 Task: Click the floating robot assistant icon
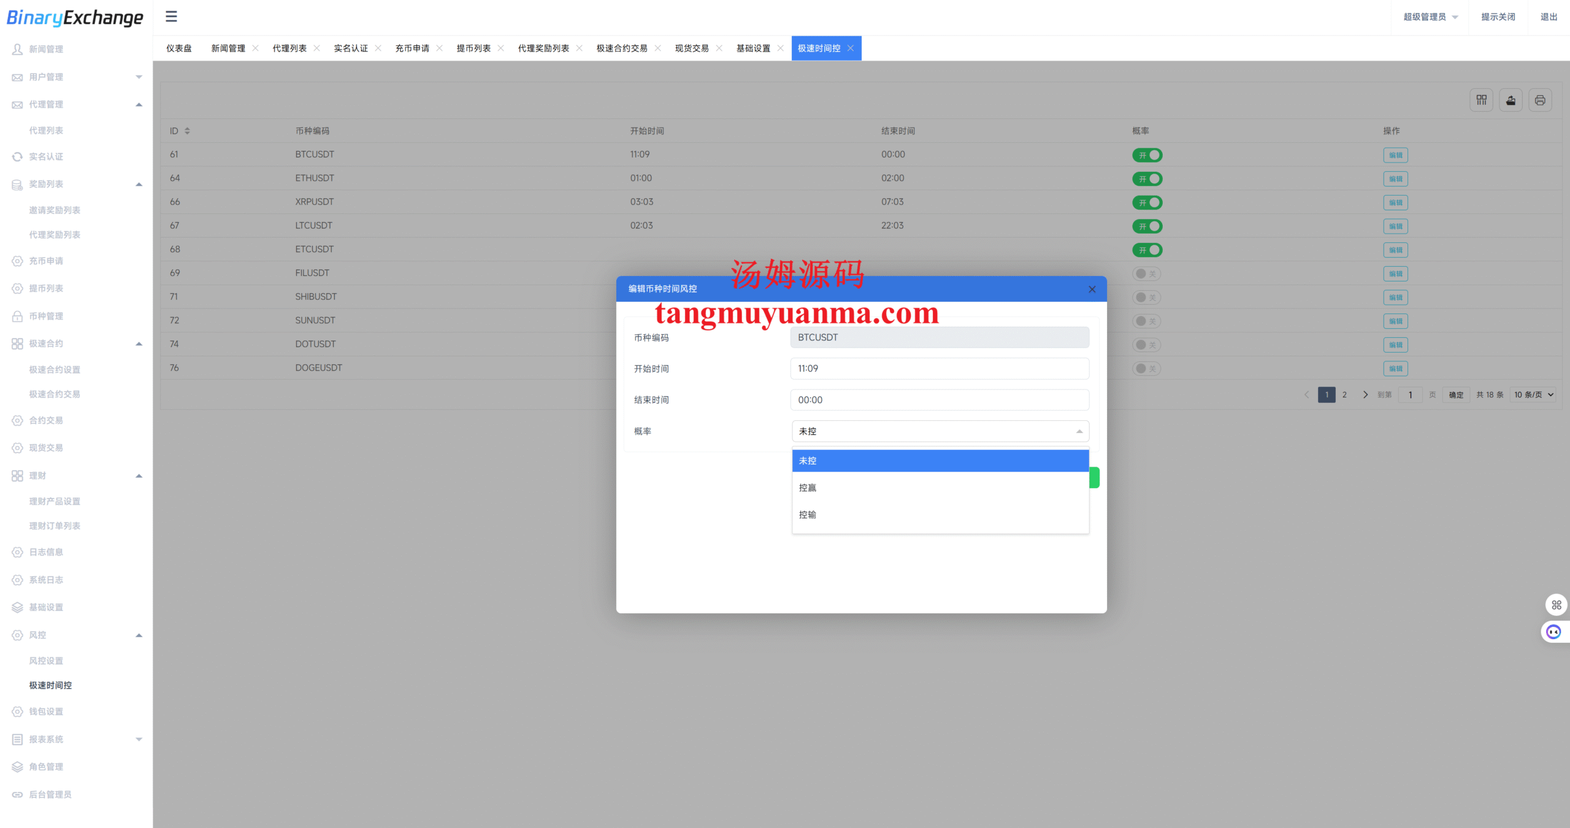(1553, 632)
